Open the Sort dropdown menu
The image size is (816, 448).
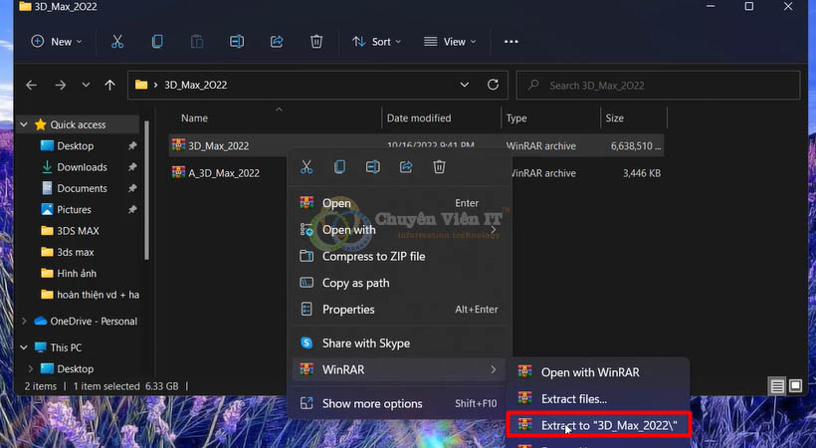(376, 42)
